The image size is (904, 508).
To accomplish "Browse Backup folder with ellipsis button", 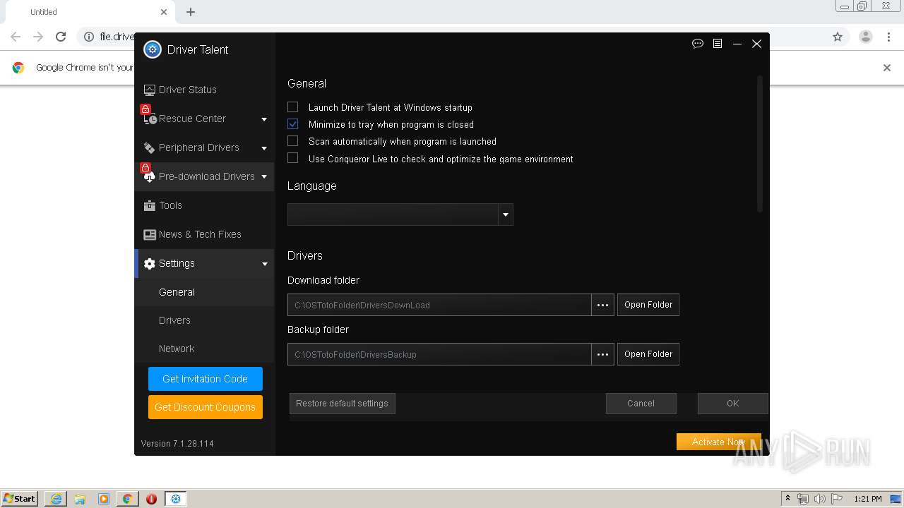I will coord(602,354).
